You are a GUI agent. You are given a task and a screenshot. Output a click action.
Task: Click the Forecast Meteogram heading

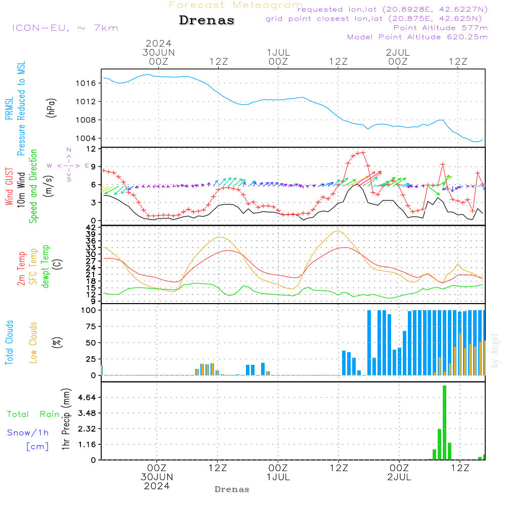(236, 5)
